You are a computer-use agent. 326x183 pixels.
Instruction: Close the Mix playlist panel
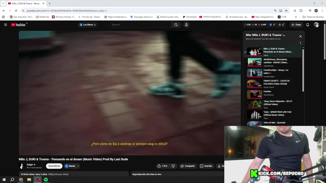301,36
